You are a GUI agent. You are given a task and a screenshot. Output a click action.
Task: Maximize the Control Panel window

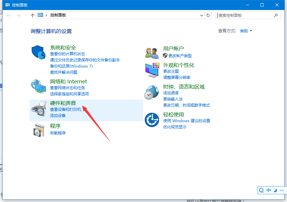[x=262, y=5]
